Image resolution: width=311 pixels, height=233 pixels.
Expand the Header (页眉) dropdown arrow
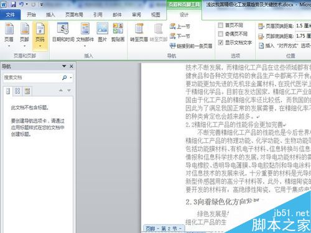(9, 46)
